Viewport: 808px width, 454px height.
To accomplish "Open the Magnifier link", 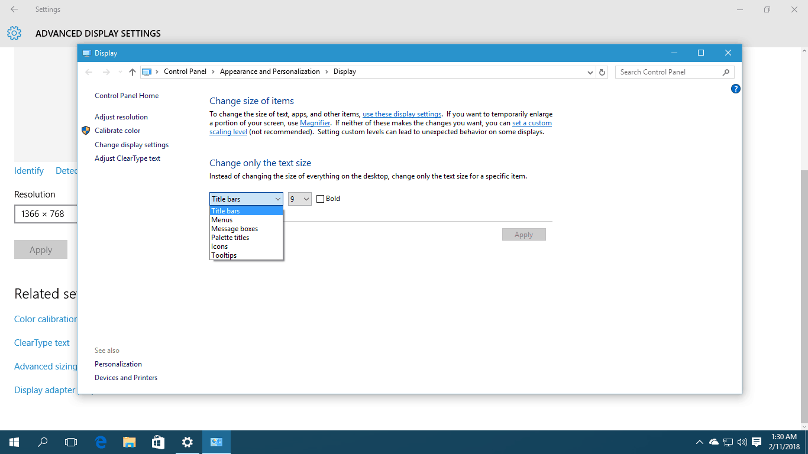I will point(315,122).
